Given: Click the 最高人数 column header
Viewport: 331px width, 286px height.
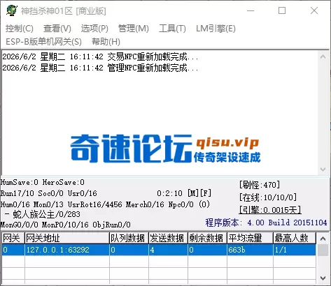Looking at the screenshot, I should pyautogui.click(x=295, y=238).
